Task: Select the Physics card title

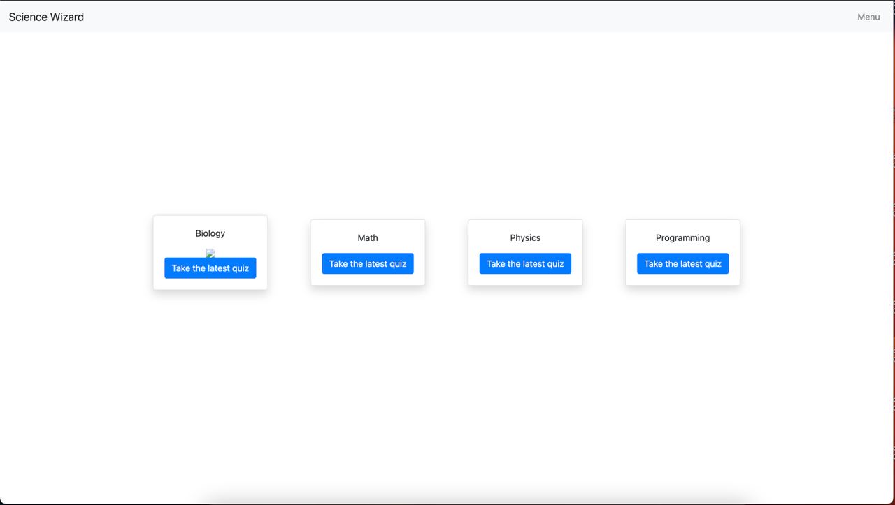Action: coord(525,237)
